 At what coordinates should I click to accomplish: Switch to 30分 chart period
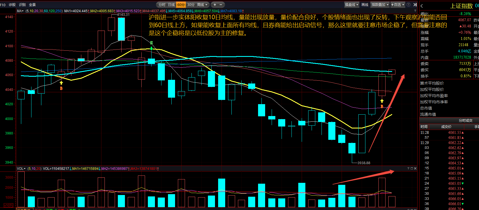click(191, 5)
